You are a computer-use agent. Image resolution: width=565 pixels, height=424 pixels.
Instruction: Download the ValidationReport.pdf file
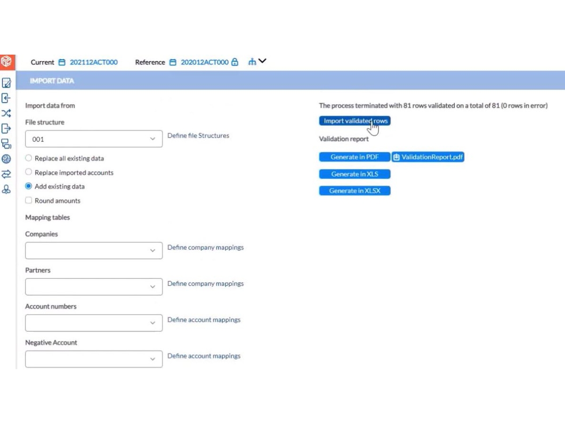428,157
